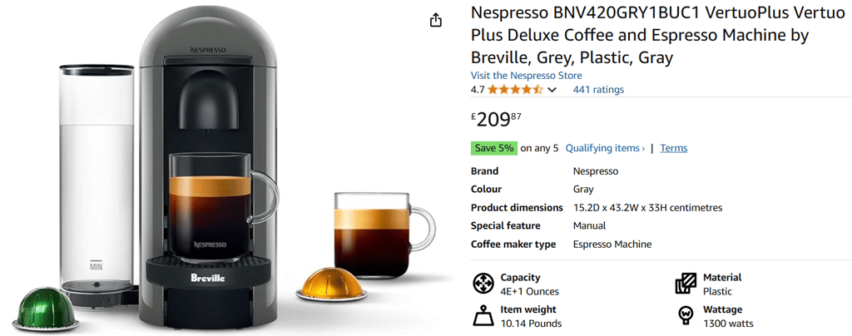Expand the ratings breakdown chevron
Viewport: 852px width, 336px height.
point(552,90)
